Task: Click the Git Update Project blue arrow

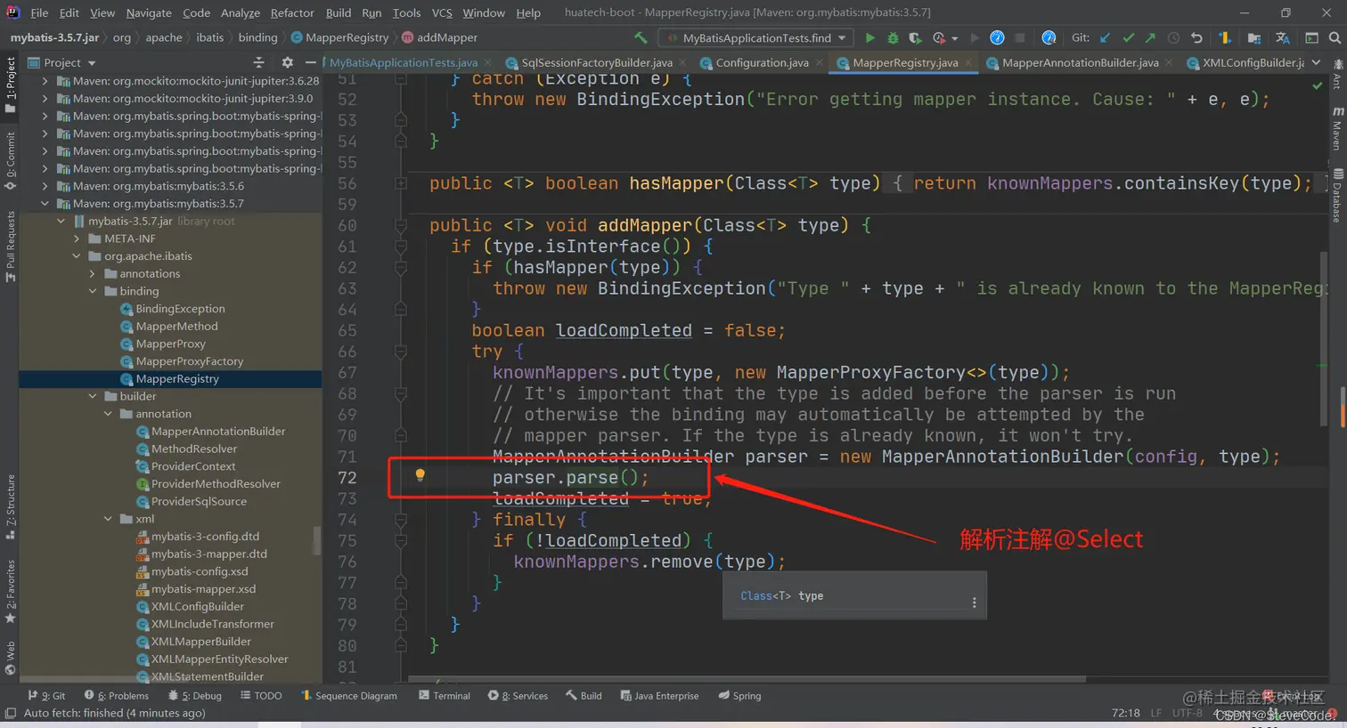Action: coord(1106,37)
